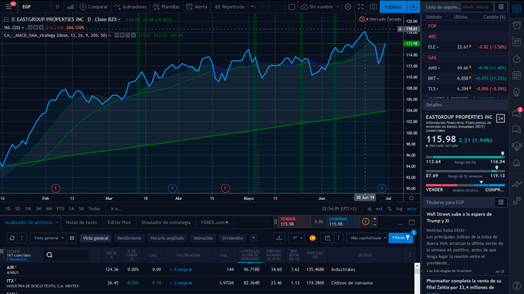Click the order info icon beside COMPRAR

pos(365,221)
